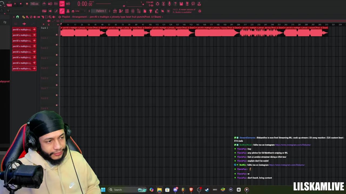Select the playlist slip tool
Image resolution: width=346 pixels, height=194 pixels.
(39, 17)
